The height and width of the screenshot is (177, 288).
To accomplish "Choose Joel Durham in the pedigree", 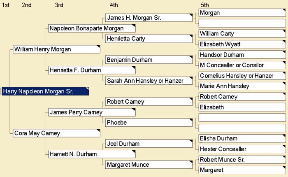I will tap(149, 144).
